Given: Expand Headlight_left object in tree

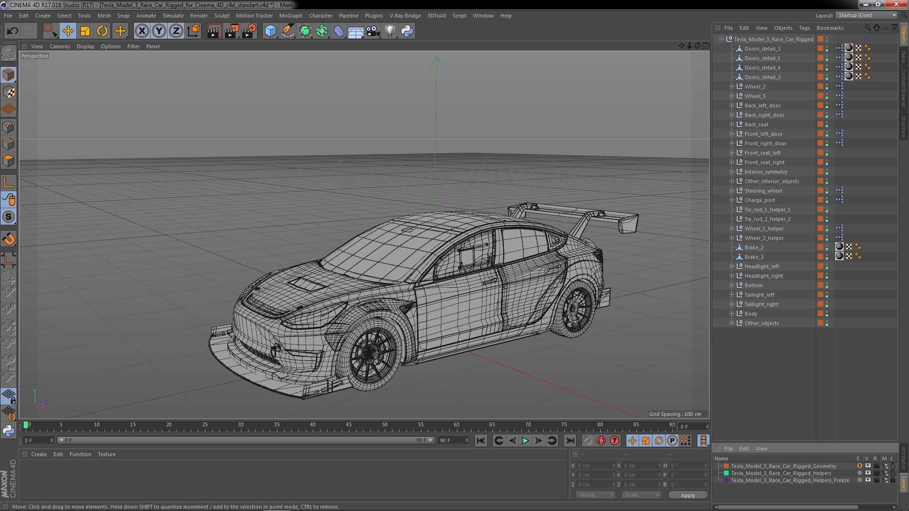Looking at the screenshot, I should coord(731,266).
